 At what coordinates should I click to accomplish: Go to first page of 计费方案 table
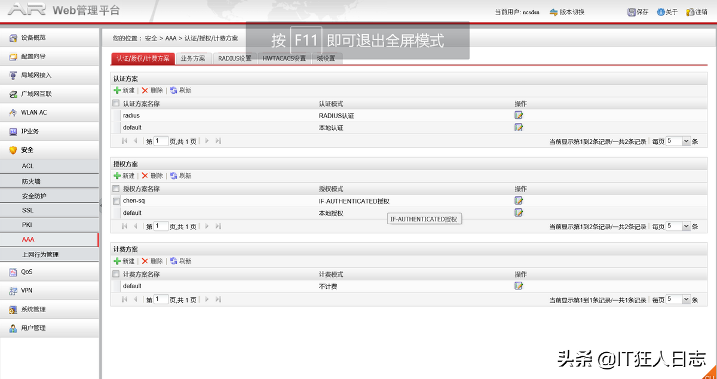[125, 300]
